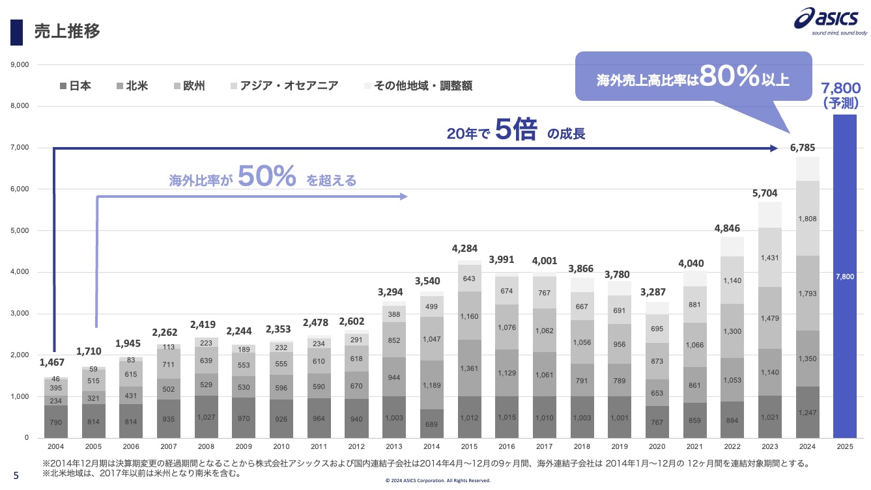Image resolution: width=871 pixels, height=490 pixels.
Task: Click the blue 2025 forecast bar
Action: tap(844, 276)
